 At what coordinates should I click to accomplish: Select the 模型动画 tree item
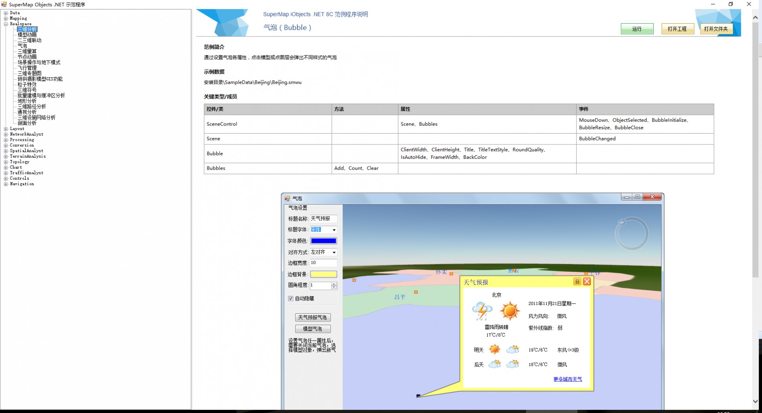pos(27,35)
